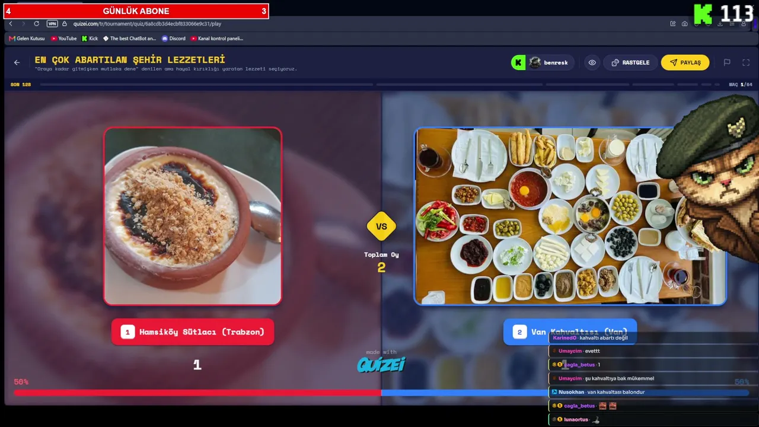
Task: Toggle the browser VPN badge
Action: [52, 24]
